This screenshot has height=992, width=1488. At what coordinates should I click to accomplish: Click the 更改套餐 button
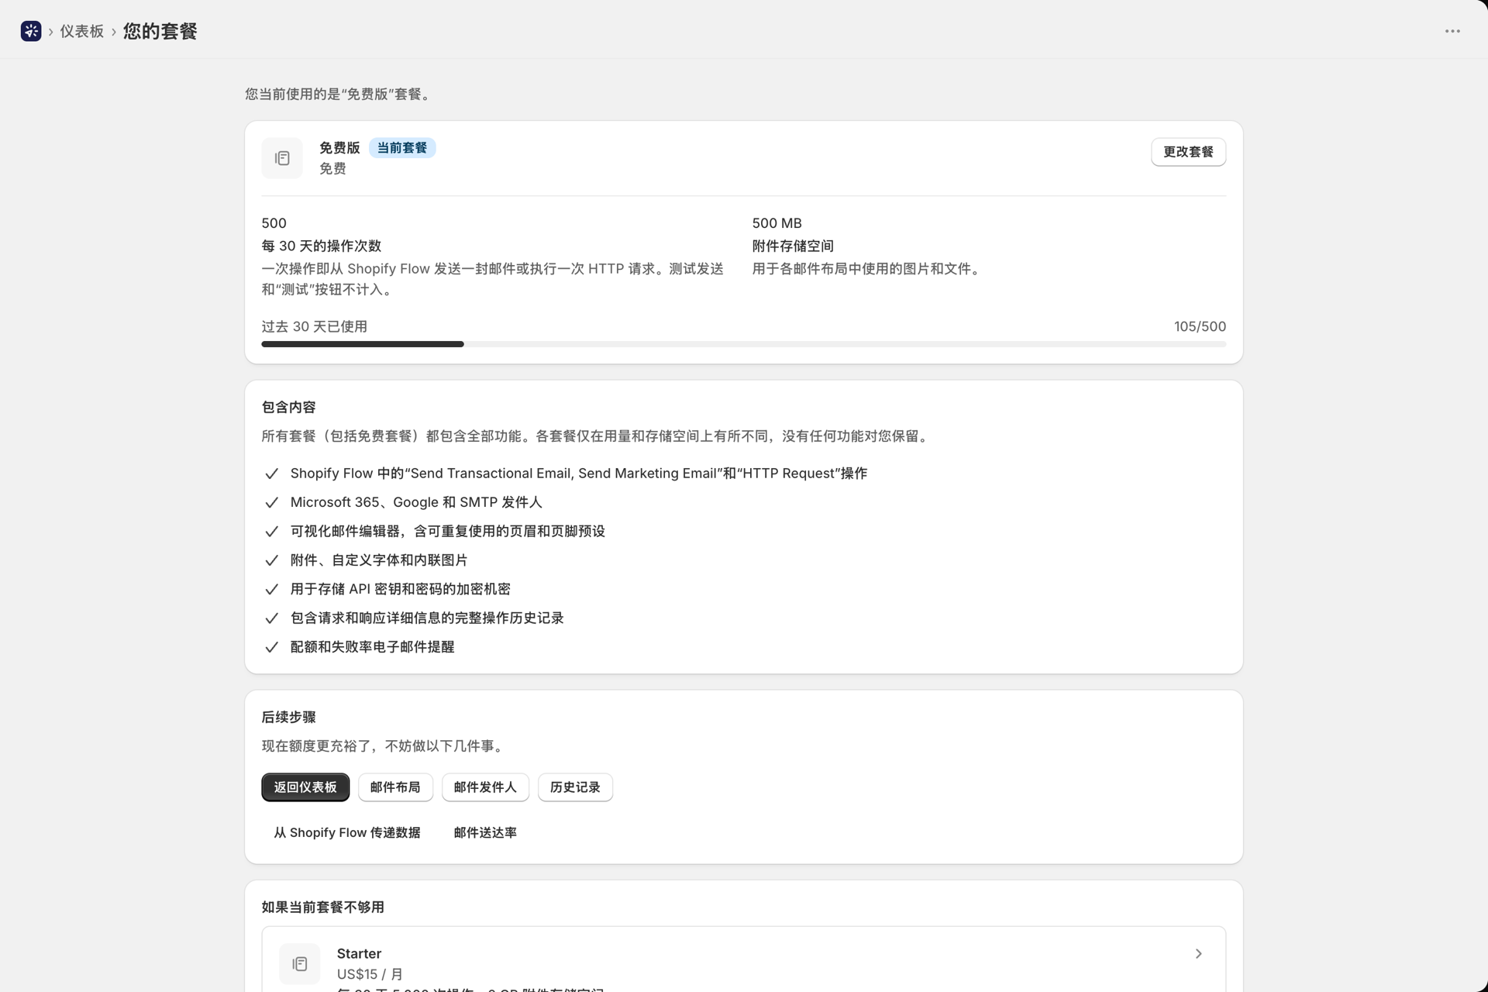click(x=1188, y=152)
